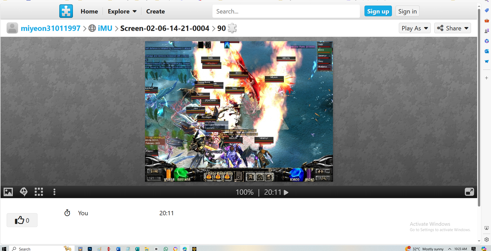Click the play button next to timer 20:11
Image resolution: width=491 pixels, height=251 pixels.
[286, 192]
